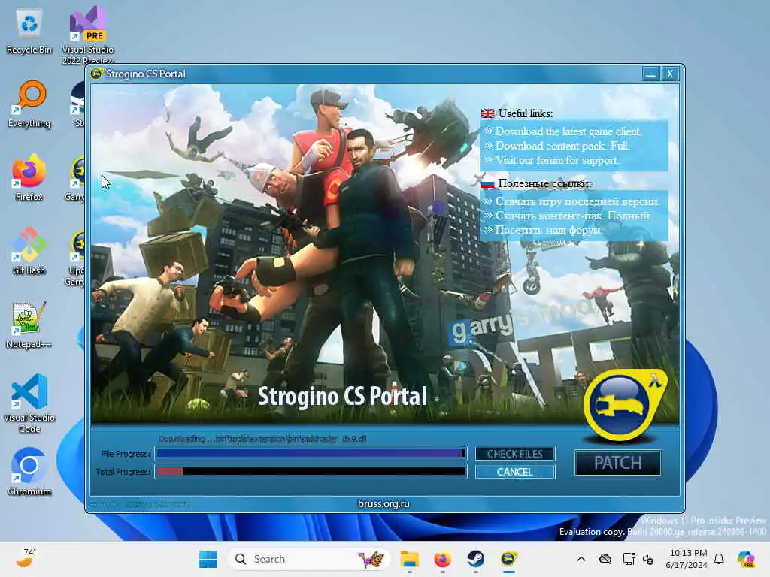770x577 pixels.
Task: Click the muted volume tray icon
Action: (647, 559)
